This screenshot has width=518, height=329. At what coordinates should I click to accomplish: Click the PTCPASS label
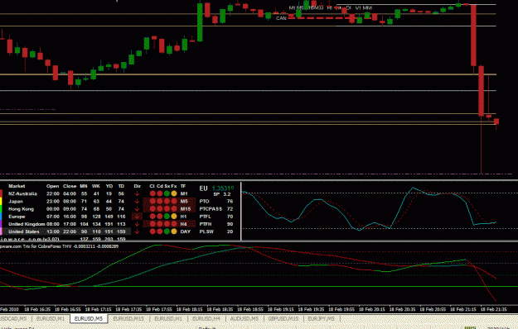pyautogui.click(x=211, y=209)
